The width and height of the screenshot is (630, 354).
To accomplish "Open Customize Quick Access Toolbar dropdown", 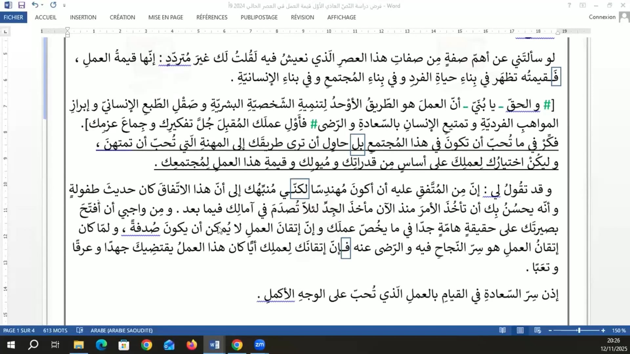I will point(64,6).
